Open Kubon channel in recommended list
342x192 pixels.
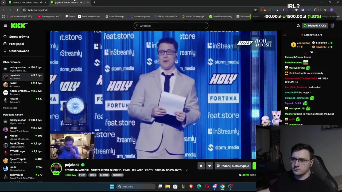[x=23, y=137]
